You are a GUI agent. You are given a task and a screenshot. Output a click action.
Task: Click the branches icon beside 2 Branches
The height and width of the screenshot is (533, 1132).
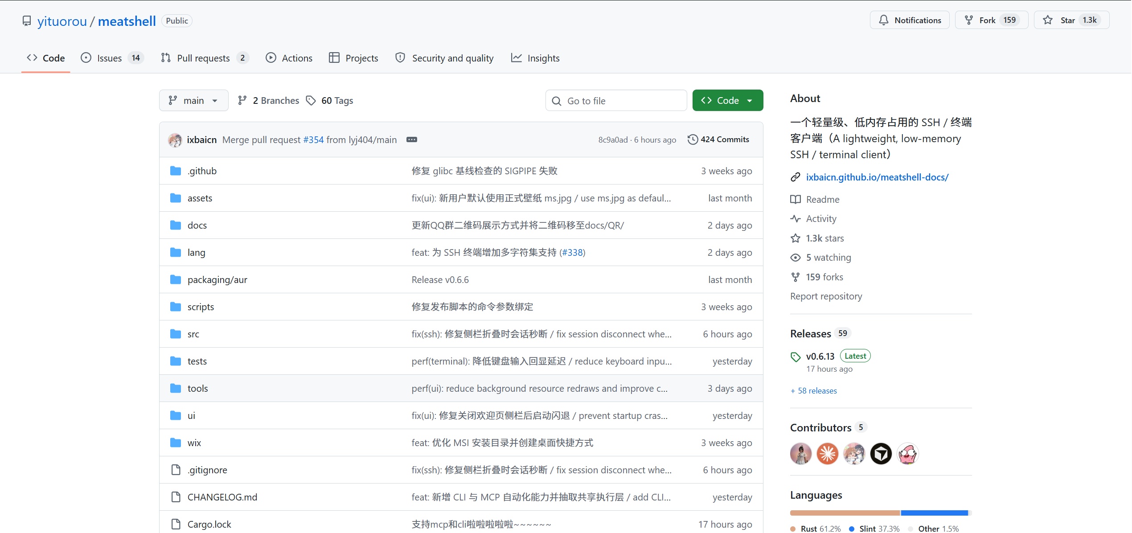(x=242, y=101)
